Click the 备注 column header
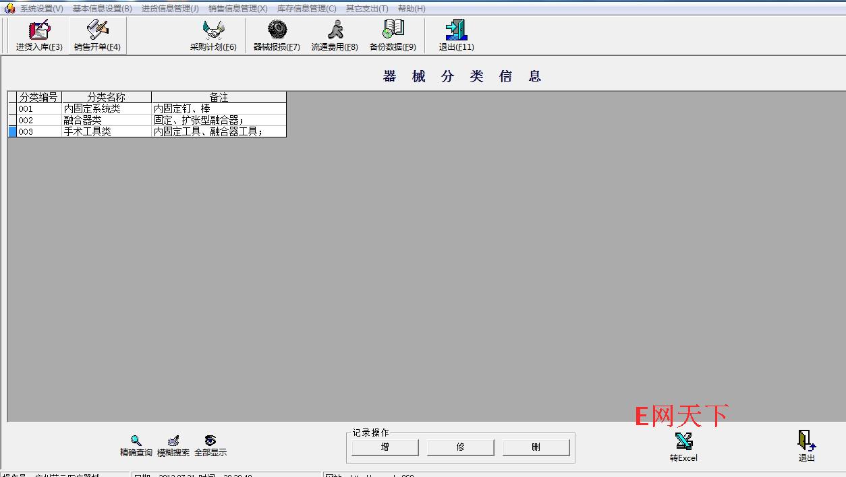This screenshot has width=846, height=477. coord(219,97)
